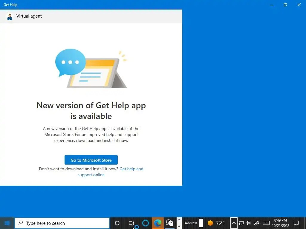The width and height of the screenshot is (306, 229).
Task: Minimize the Get Help window
Action: point(271,5)
